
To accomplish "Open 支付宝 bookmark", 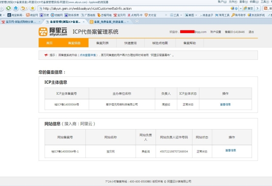I will 150,15.
